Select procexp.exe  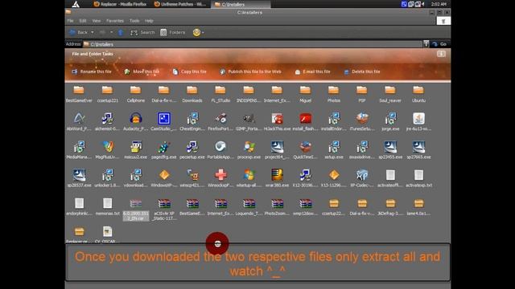[x=249, y=150]
